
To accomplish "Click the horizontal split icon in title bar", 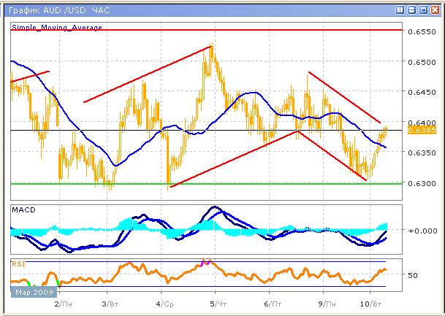I will 412,10.
